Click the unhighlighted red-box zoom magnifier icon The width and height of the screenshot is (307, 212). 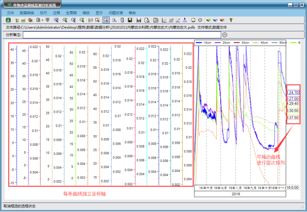[x=97, y=20]
